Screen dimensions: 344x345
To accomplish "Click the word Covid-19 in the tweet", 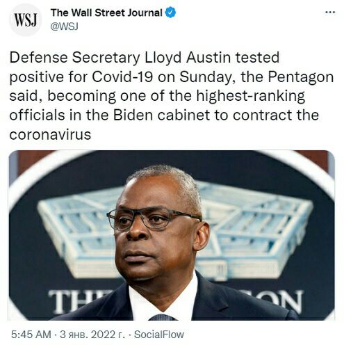I will pos(122,77).
